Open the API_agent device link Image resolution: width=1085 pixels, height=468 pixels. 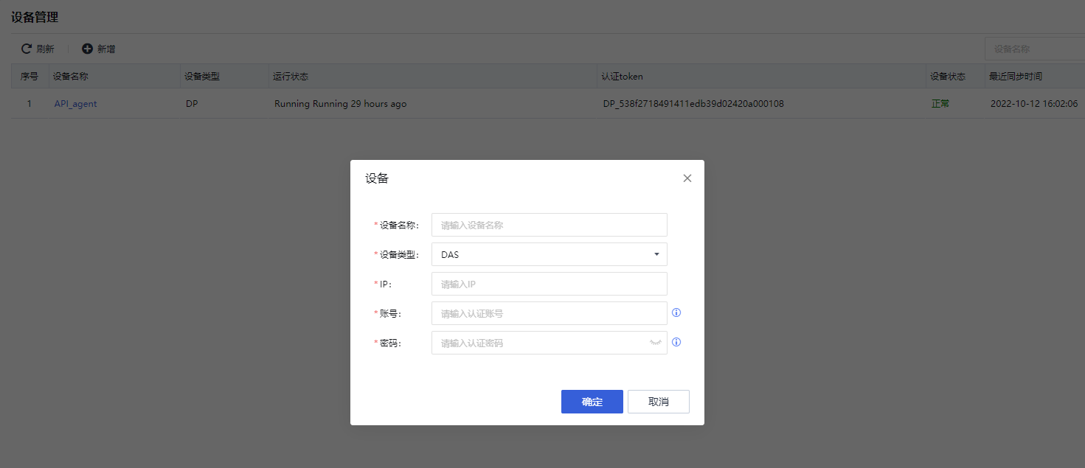pyautogui.click(x=74, y=103)
